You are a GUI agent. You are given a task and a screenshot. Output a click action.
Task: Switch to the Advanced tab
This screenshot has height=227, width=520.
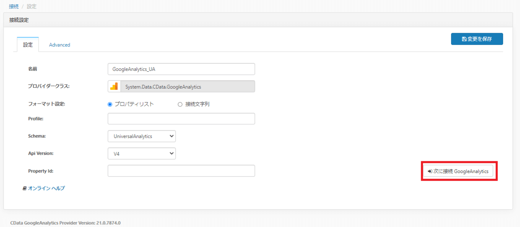tap(59, 45)
